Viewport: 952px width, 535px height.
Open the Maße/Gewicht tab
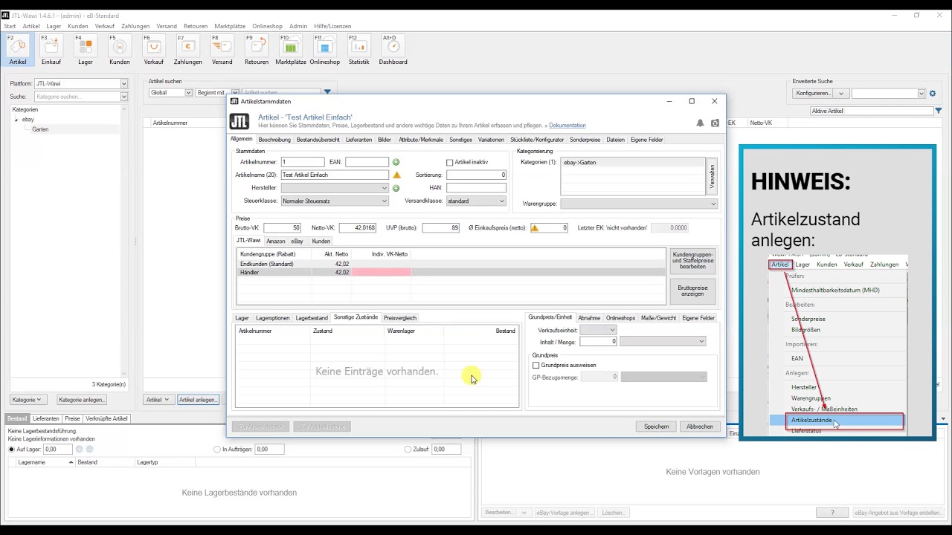(x=658, y=318)
